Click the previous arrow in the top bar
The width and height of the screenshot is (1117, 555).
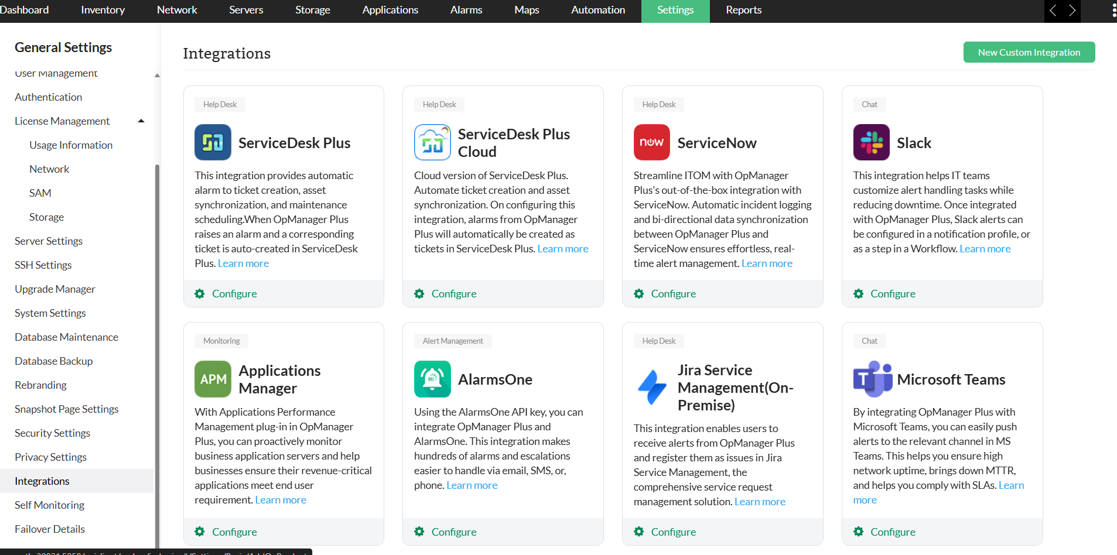coord(1053,11)
